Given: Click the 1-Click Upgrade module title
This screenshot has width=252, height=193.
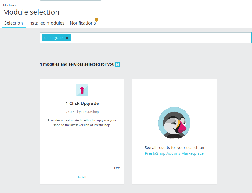Looking at the screenshot, I should (x=82, y=103).
